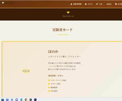
Task: Click the 冒険者カード section heading
Action: click(63, 30)
